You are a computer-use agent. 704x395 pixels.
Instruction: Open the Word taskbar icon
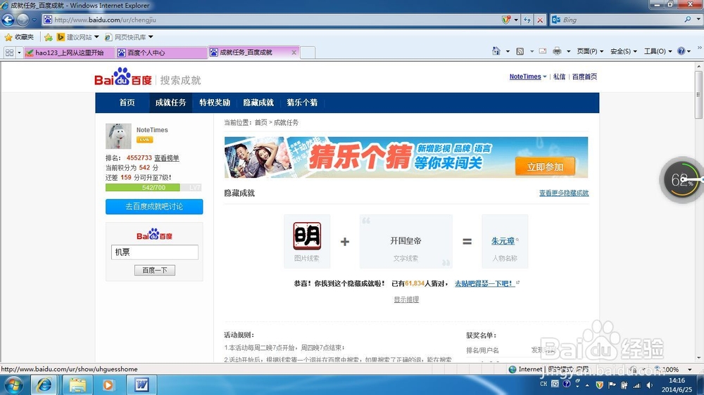142,385
